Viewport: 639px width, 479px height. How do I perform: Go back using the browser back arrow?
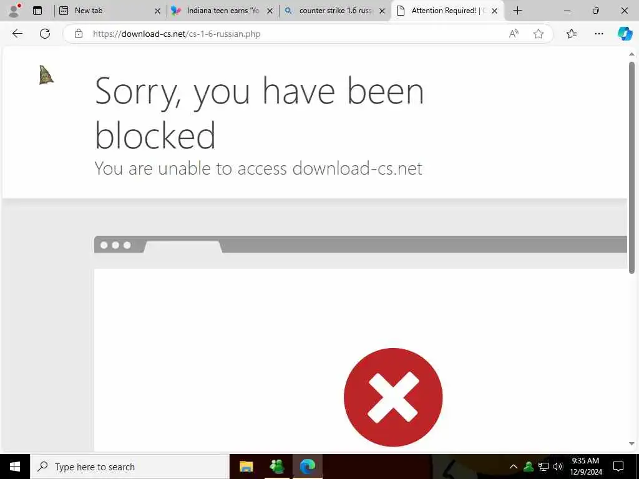[x=17, y=34]
